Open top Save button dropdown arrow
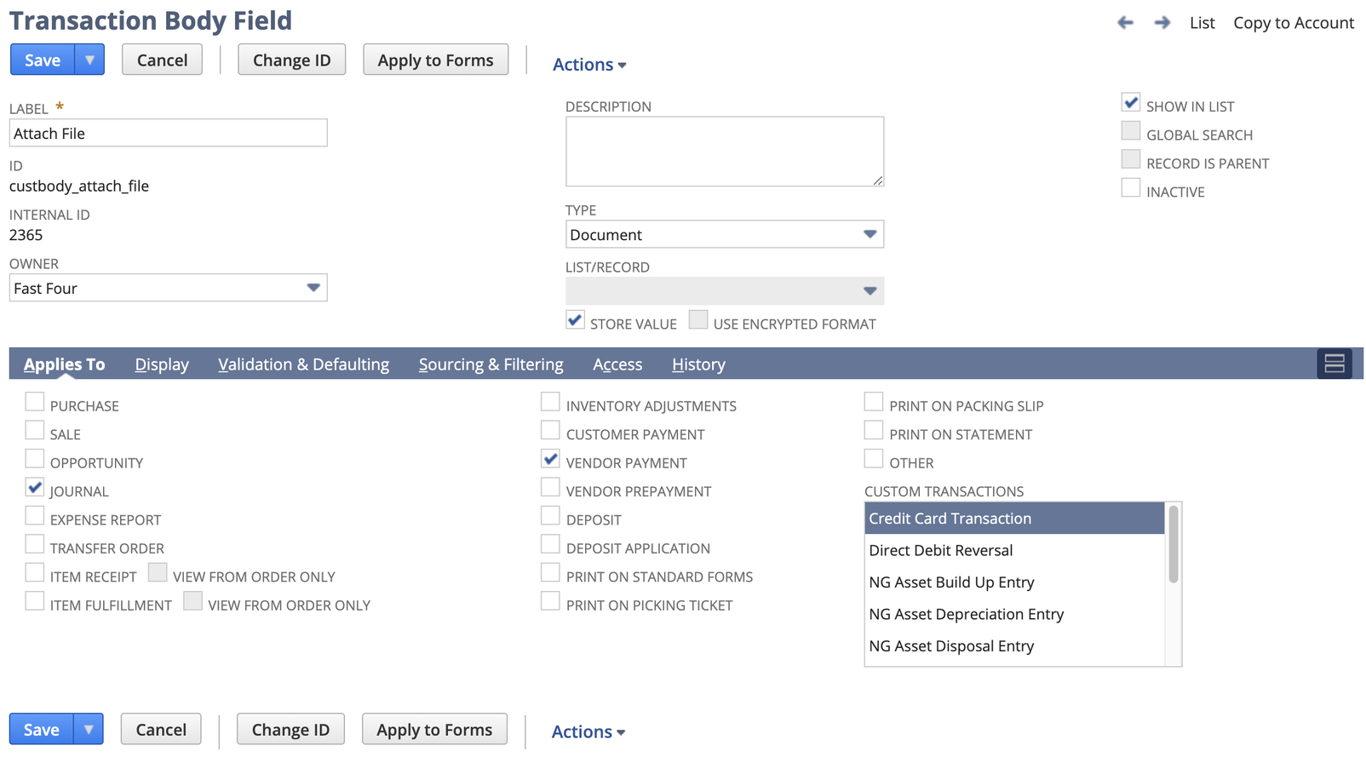 point(89,60)
